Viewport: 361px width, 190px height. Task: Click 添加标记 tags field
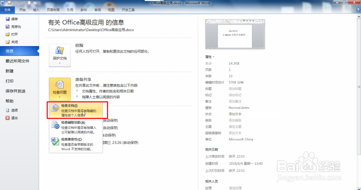click(x=235, y=95)
